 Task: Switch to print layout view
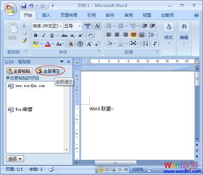(x=101, y=169)
